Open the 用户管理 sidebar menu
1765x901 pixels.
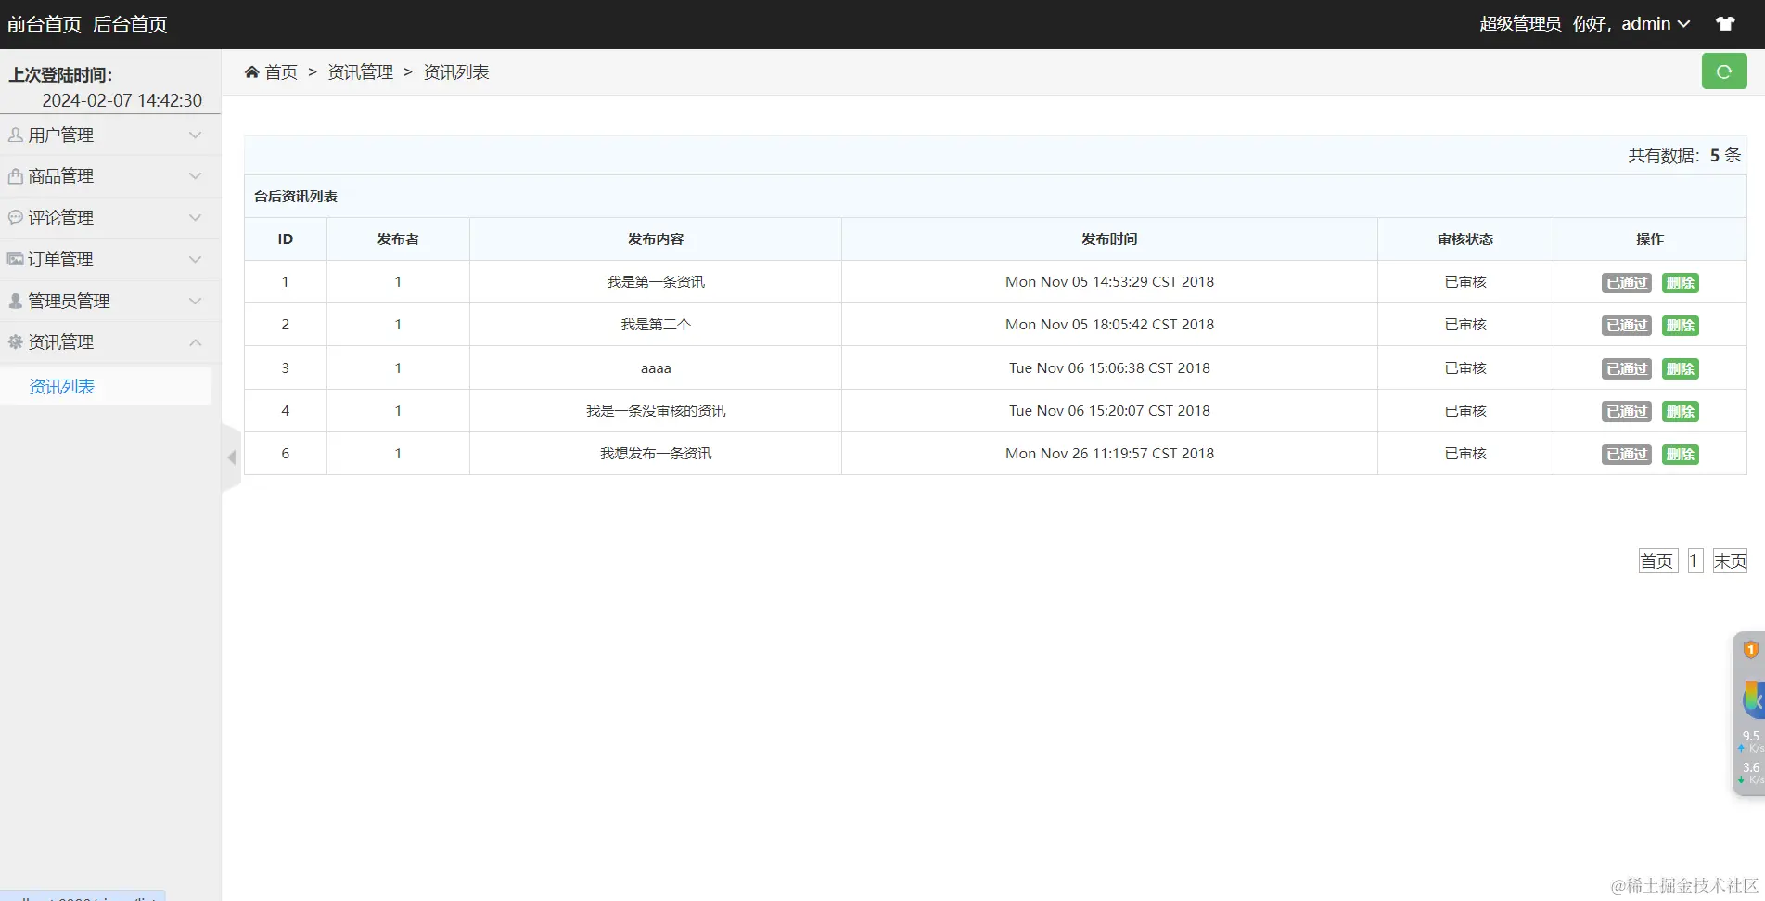(x=110, y=135)
